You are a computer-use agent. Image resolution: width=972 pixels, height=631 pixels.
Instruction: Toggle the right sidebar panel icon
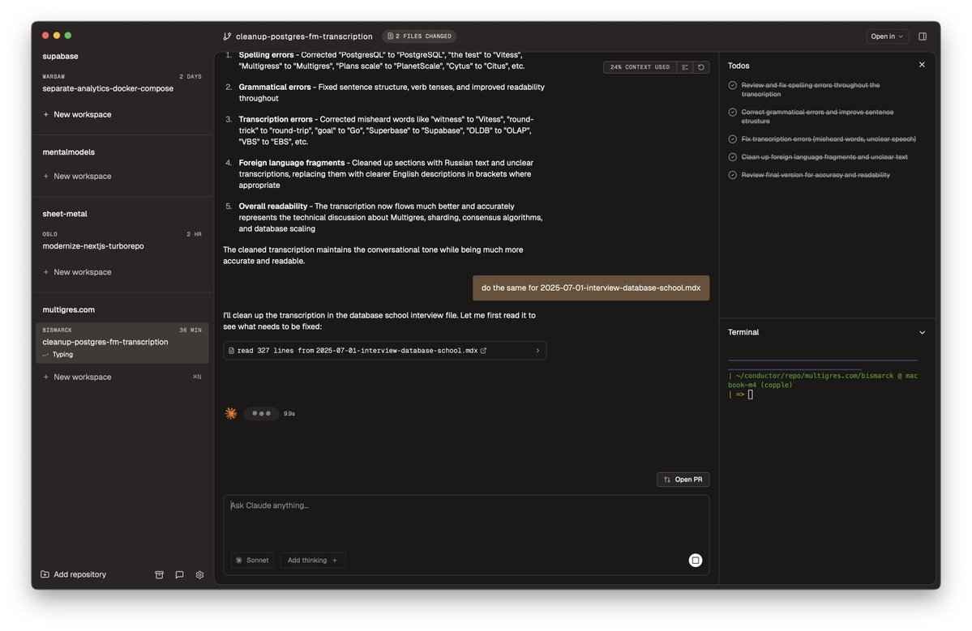pos(923,36)
